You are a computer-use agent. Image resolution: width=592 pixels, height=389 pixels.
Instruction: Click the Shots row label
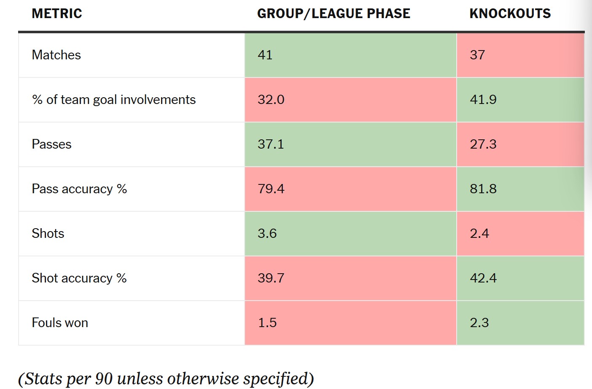pos(48,233)
